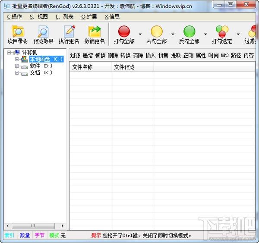This screenshot has width=259, height=243.
Task: Open the X.信息 menu
Action: 112,17
